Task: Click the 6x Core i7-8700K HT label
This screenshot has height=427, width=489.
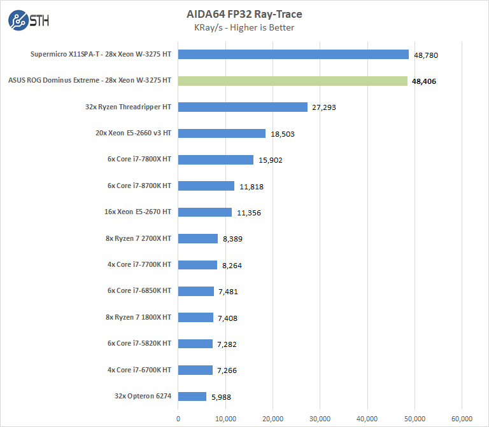Action: point(139,186)
